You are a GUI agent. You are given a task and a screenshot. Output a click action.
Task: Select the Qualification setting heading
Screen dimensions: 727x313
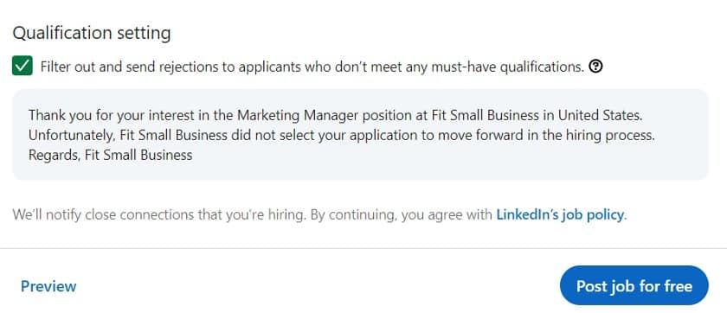click(92, 33)
